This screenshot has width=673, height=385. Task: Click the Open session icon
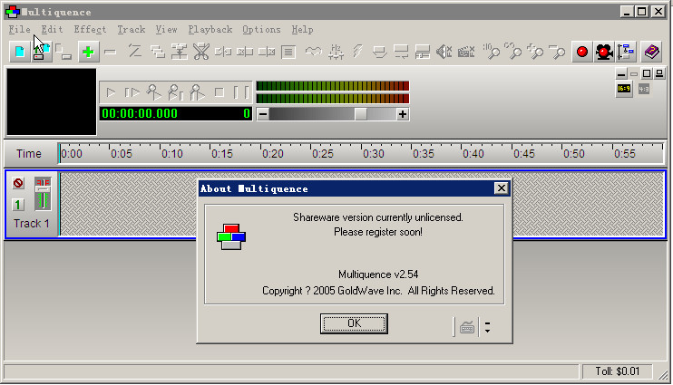coord(42,52)
